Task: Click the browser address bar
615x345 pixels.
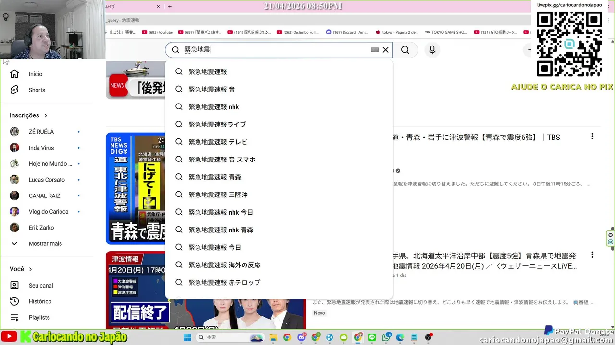Action: coord(317,20)
